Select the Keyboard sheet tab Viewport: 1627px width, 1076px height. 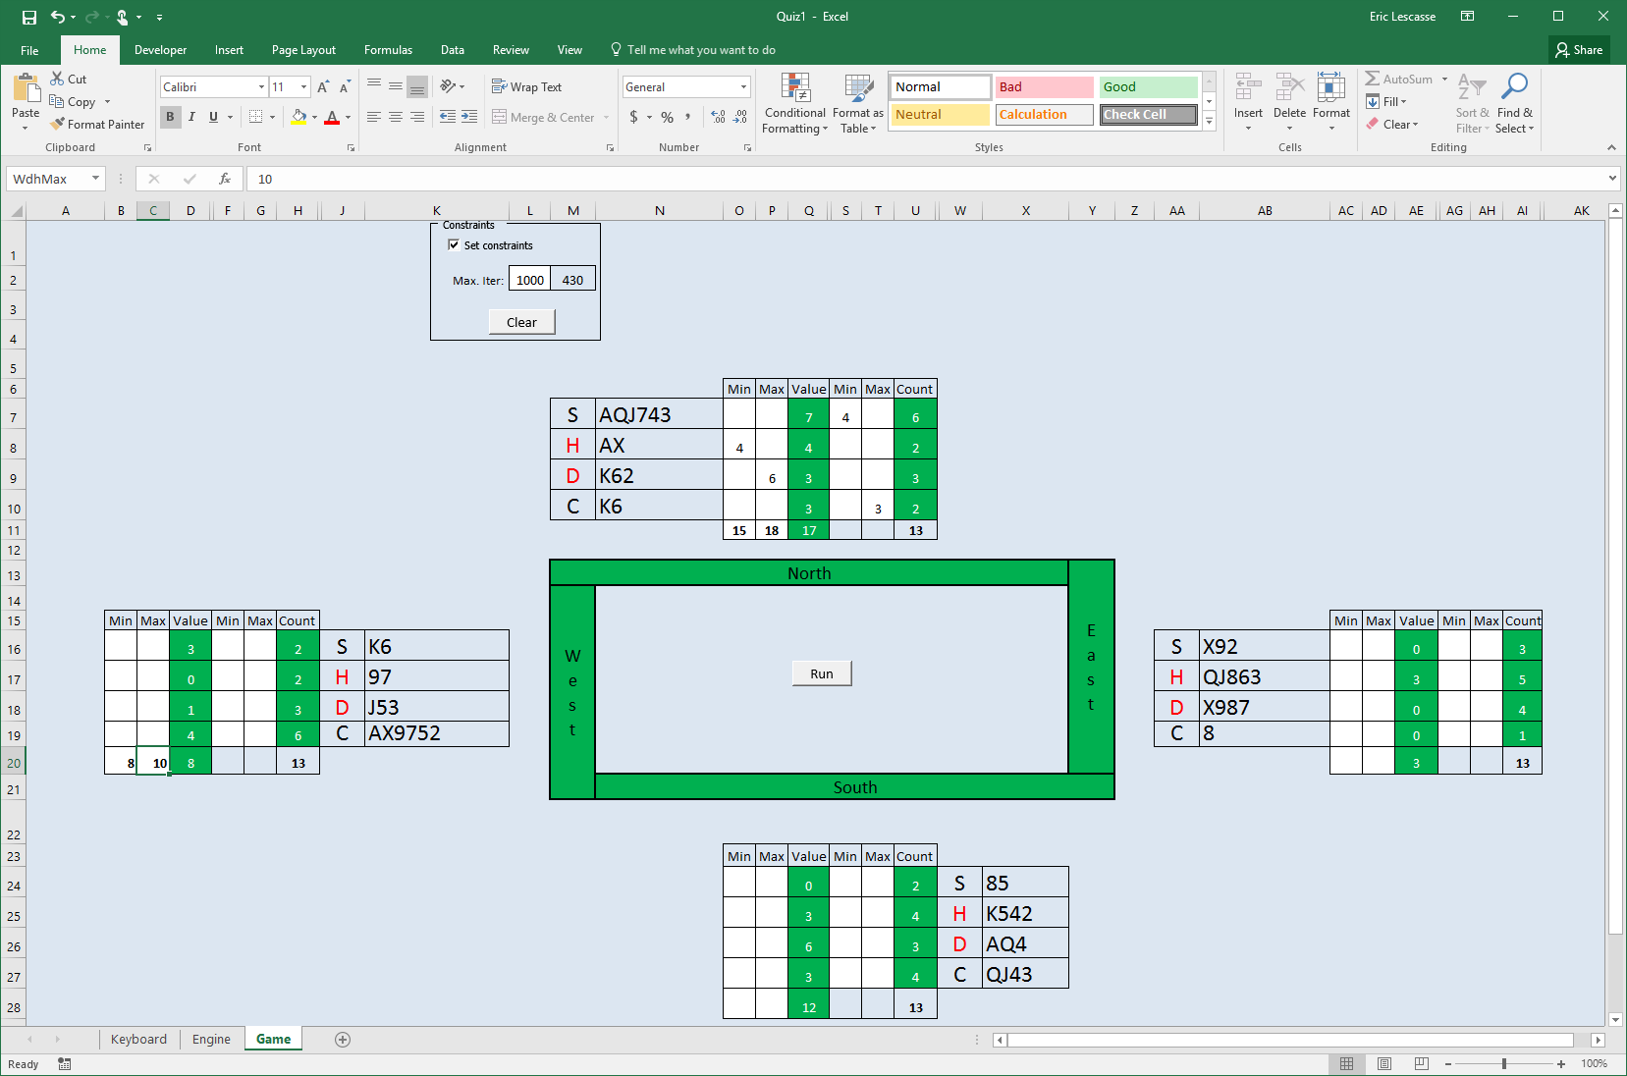(138, 1040)
